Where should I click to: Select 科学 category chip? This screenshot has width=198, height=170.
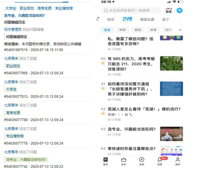point(123,30)
